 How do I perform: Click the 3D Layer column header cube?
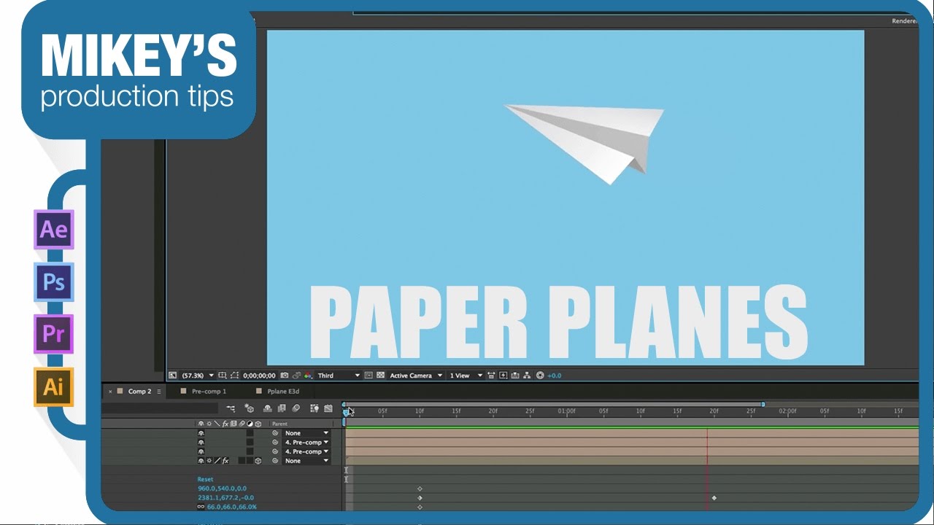pyautogui.click(x=258, y=424)
